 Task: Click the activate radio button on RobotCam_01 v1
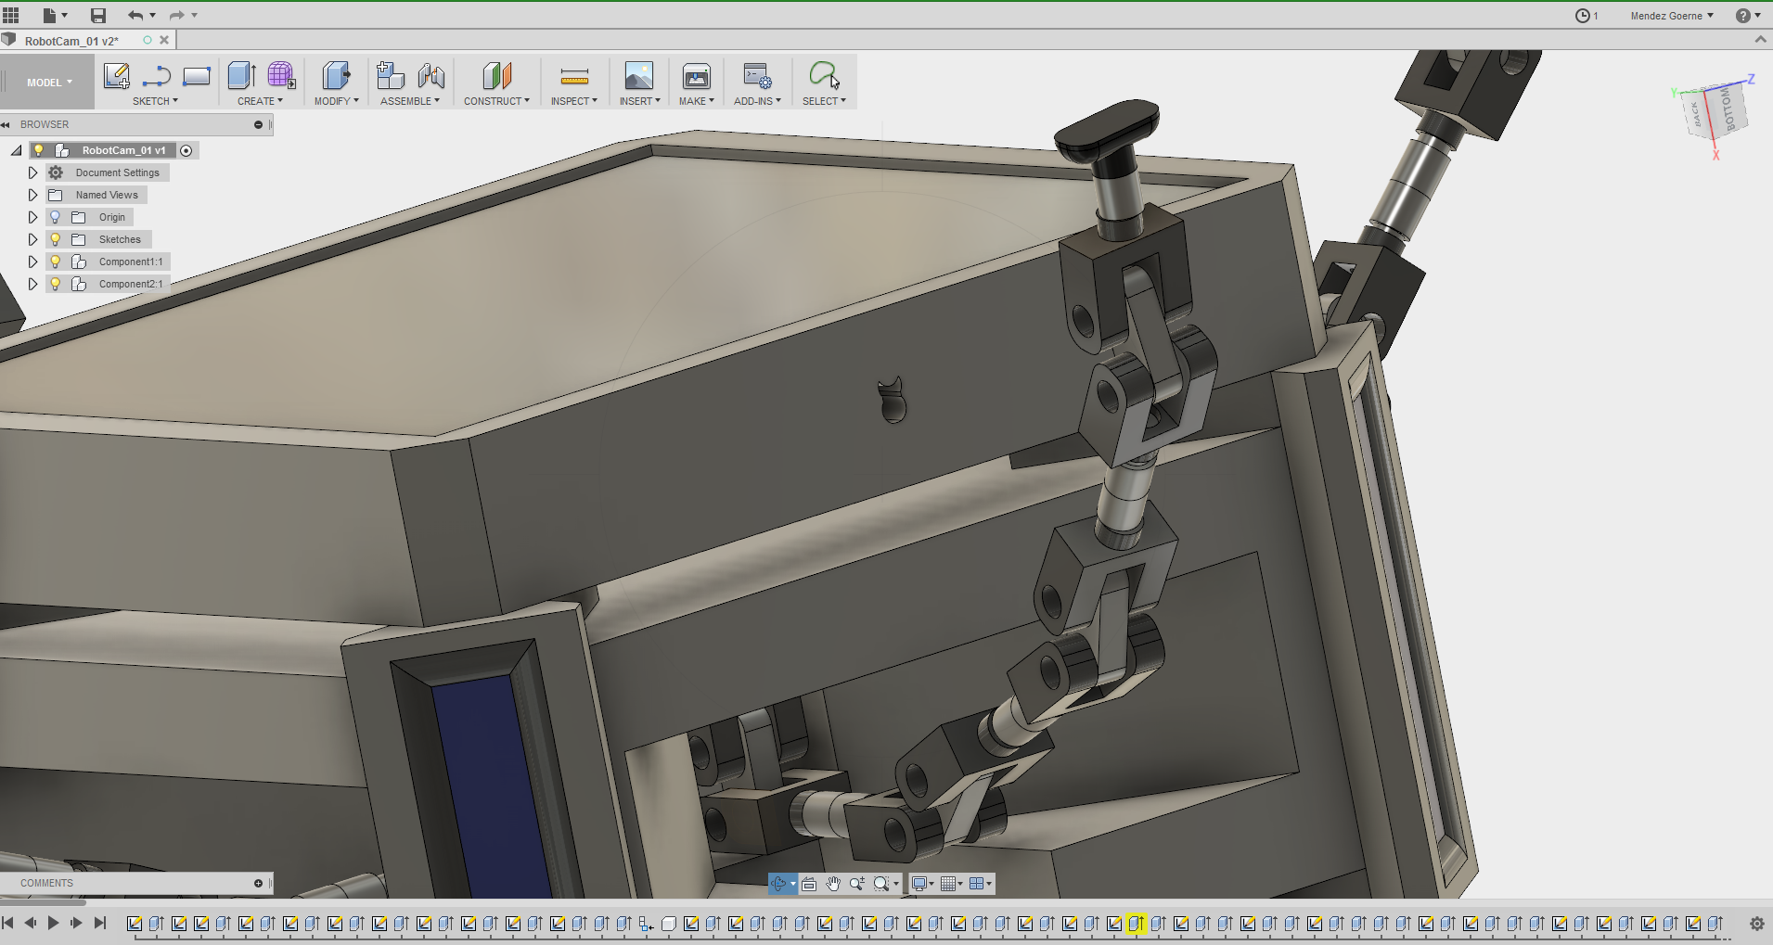point(186,150)
